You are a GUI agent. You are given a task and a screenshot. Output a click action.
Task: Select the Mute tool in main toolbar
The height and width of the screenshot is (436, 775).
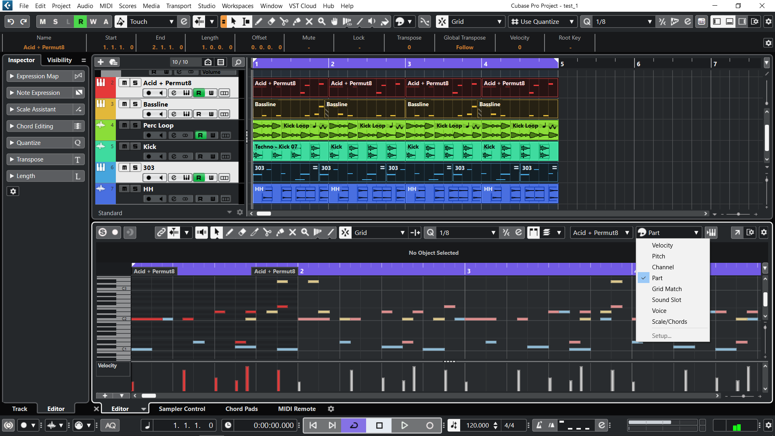(x=309, y=22)
